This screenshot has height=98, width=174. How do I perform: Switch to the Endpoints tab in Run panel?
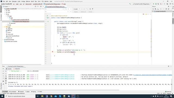coord(17,69)
